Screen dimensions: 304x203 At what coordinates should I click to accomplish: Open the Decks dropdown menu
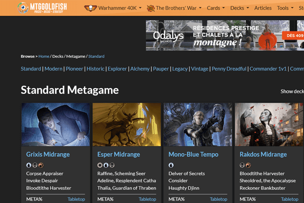(x=240, y=8)
